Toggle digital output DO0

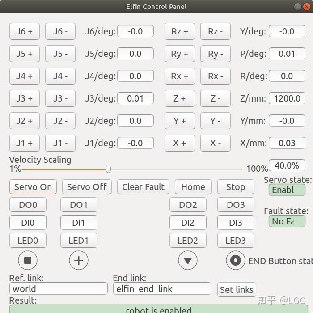(28, 205)
